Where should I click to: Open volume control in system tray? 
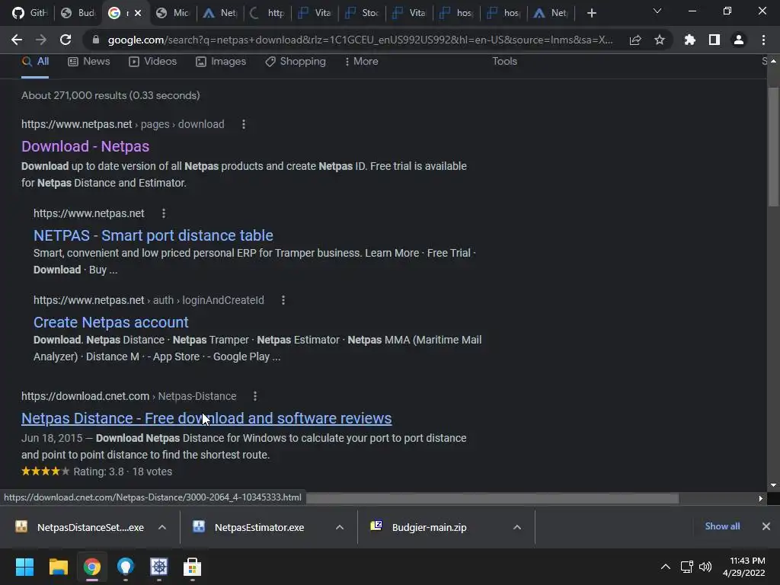705,567
